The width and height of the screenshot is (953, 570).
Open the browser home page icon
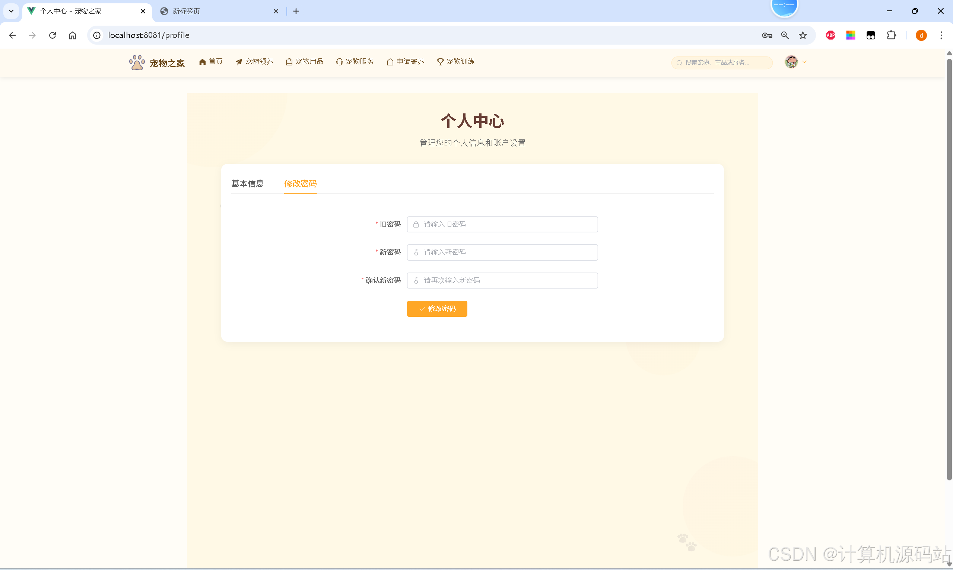pos(73,35)
